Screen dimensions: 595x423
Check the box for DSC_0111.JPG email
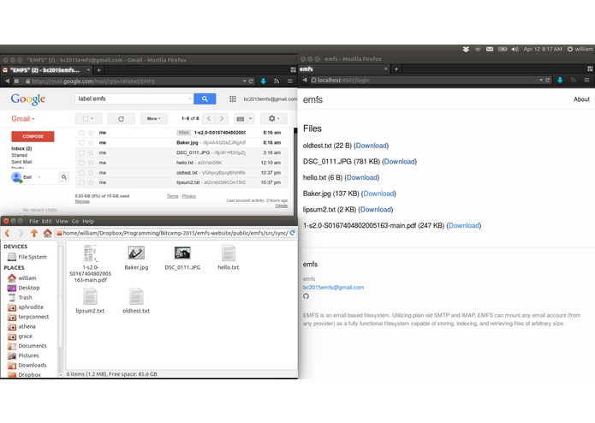point(81,153)
